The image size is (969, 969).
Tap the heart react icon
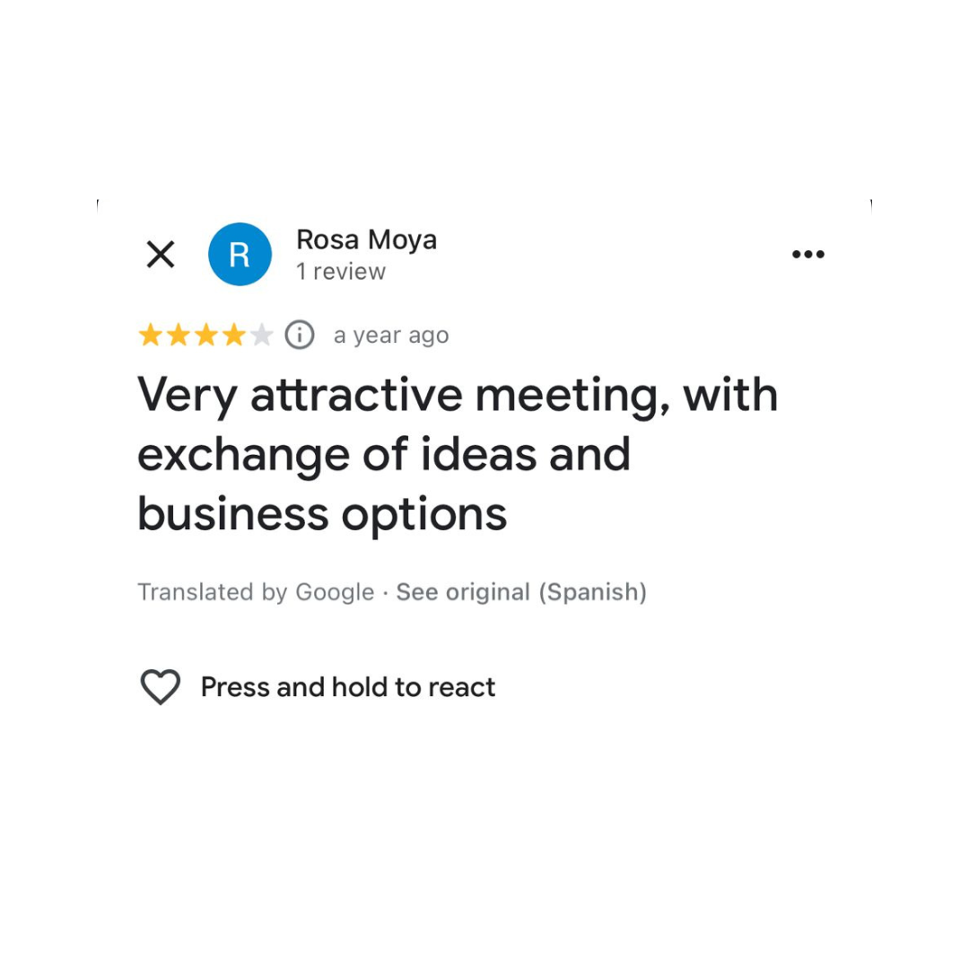pyautogui.click(x=161, y=687)
